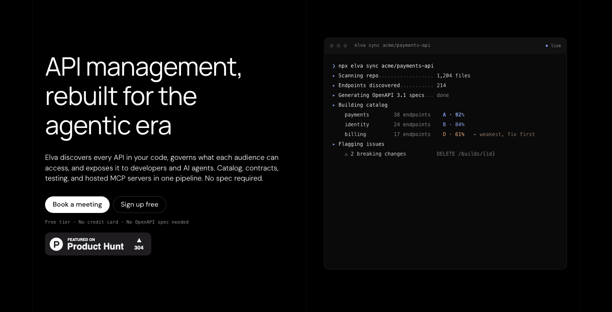Click the middle terminal window dot
This screenshot has width=612, height=312.
[339, 45]
